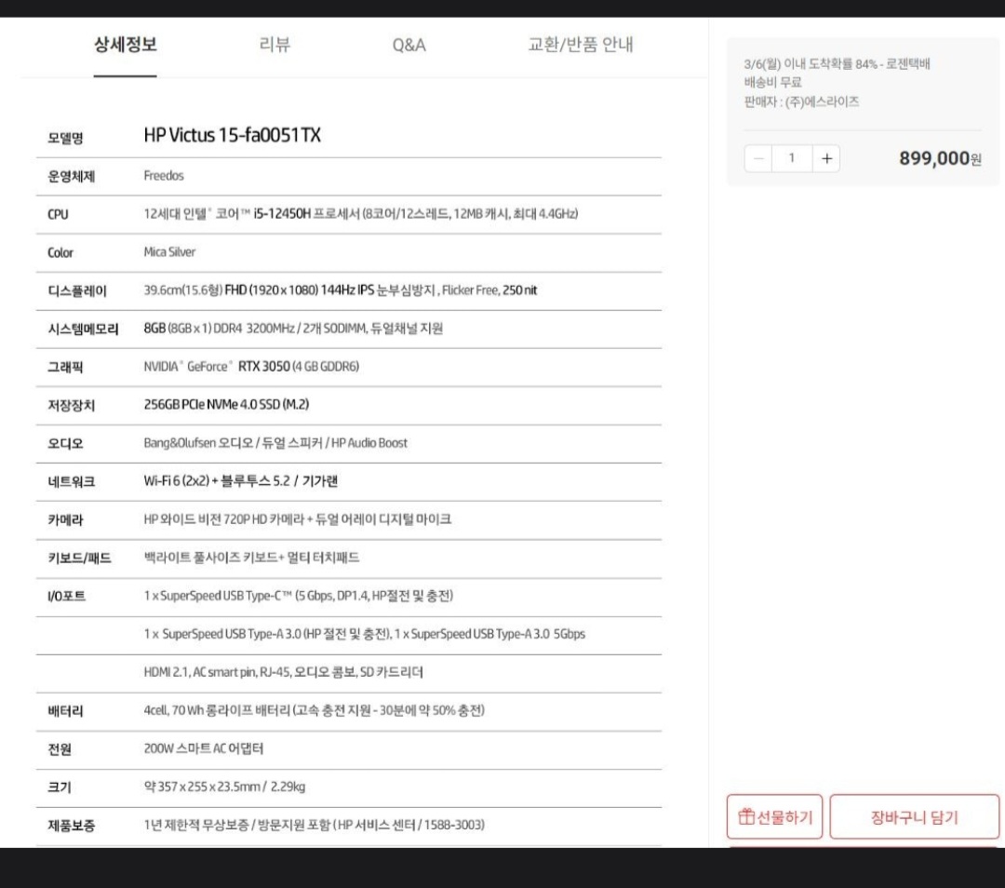
Task: Decrease quantity with the minus button
Action: pos(759,158)
